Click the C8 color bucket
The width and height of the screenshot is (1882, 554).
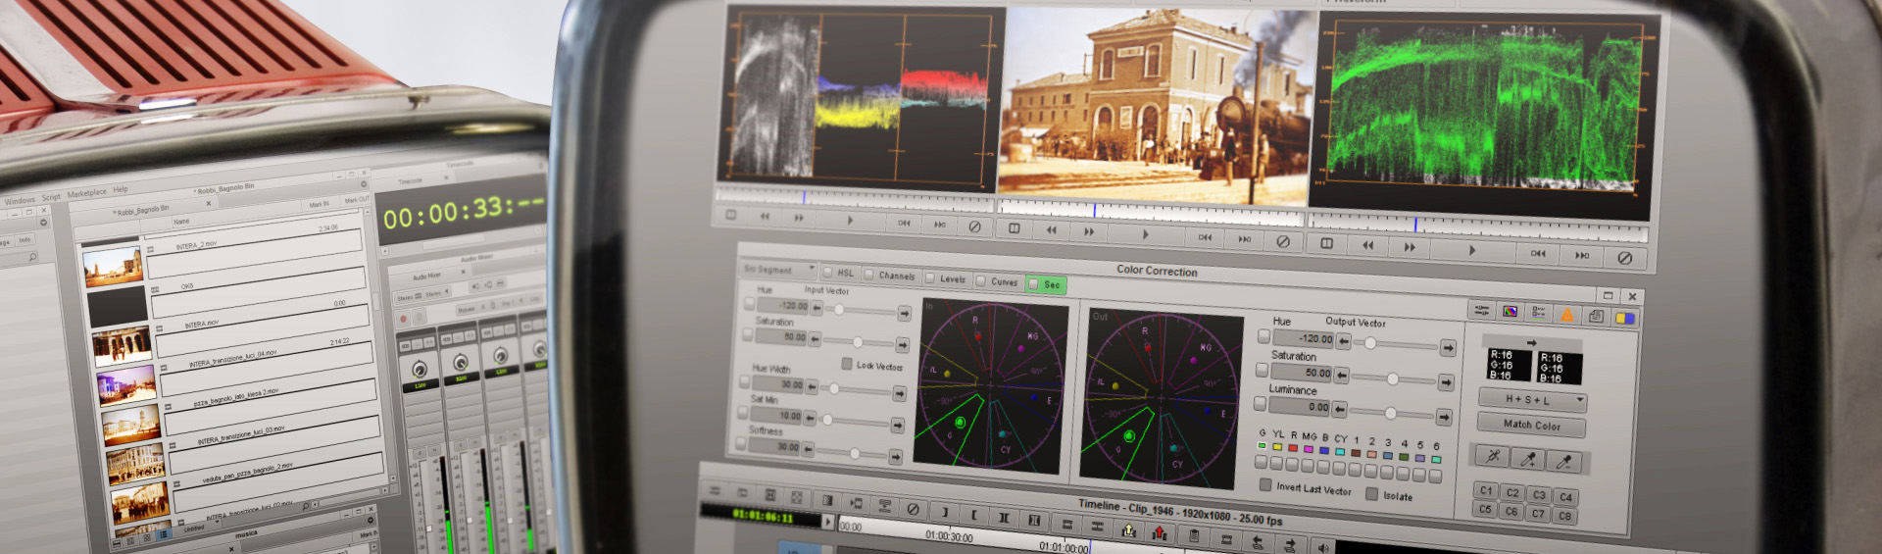point(1564,515)
